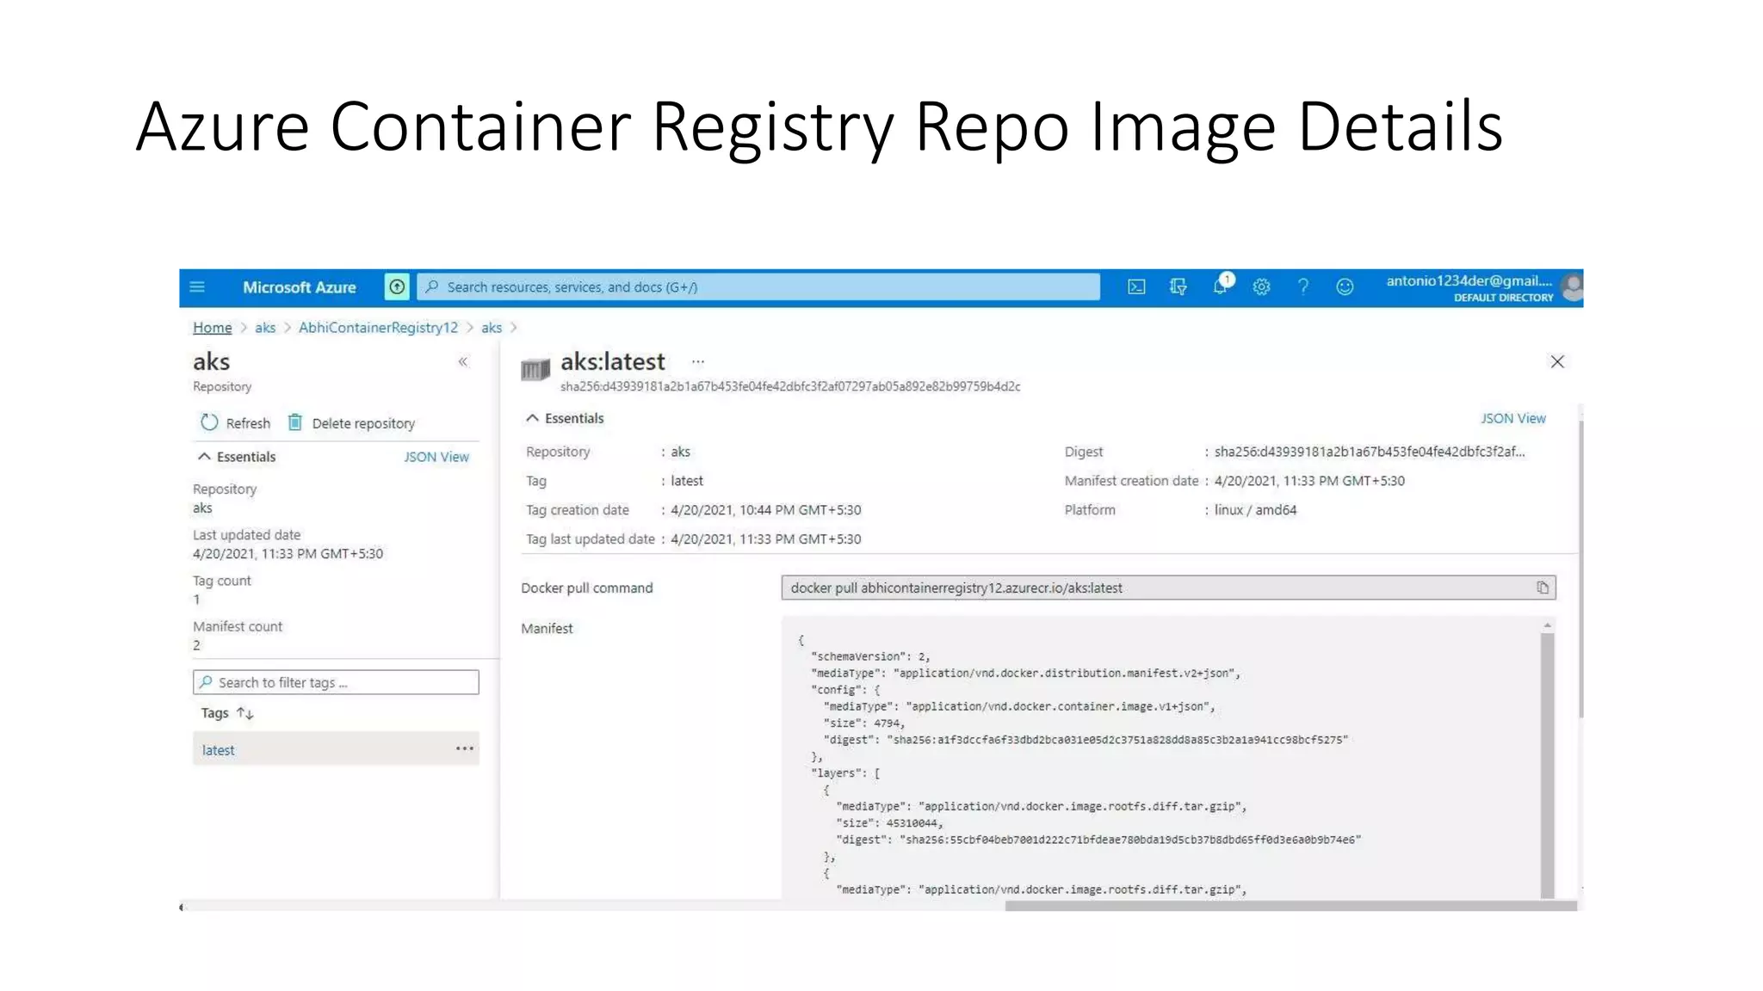Click the manifest box vertical scrollbar
Screen dimensions: 1763x991
coord(1547,764)
